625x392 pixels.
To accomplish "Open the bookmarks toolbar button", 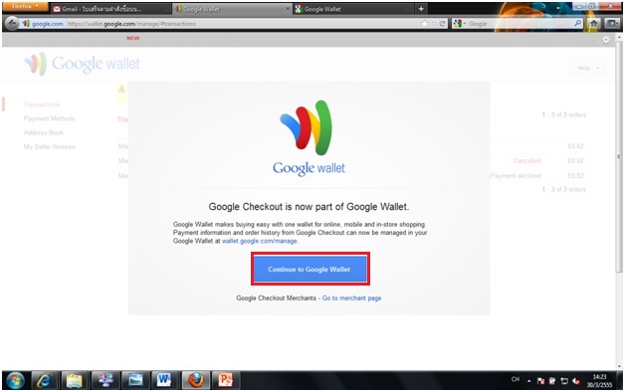I will click(x=612, y=24).
